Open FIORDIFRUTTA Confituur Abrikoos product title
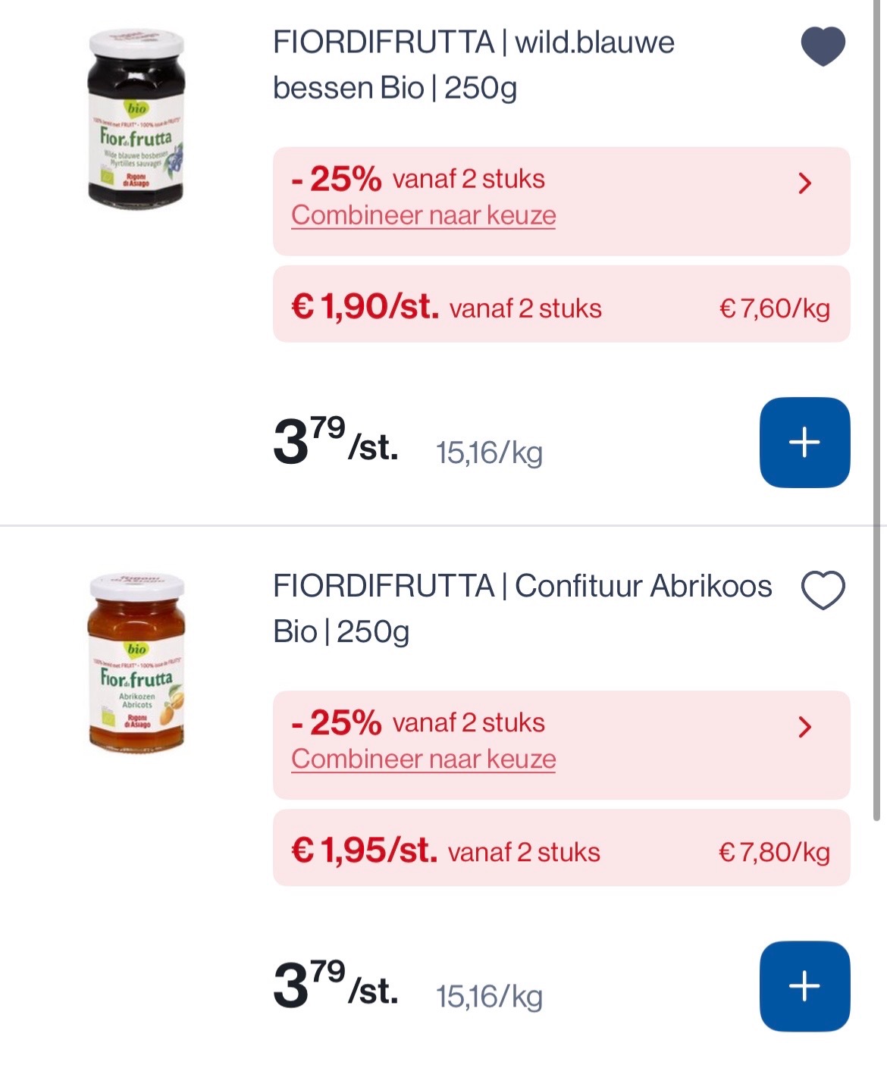 coord(522,608)
